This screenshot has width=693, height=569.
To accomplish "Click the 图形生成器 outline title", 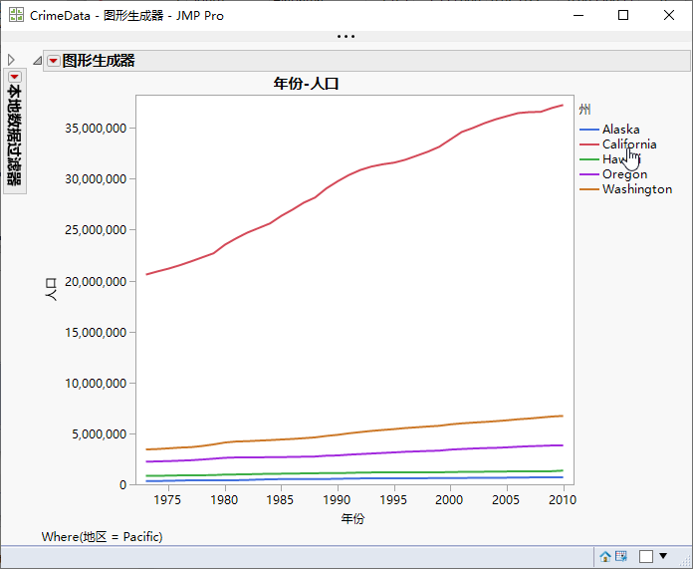I will click(x=99, y=61).
